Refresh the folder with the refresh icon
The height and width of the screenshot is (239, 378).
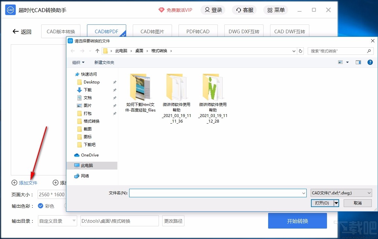(300, 51)
